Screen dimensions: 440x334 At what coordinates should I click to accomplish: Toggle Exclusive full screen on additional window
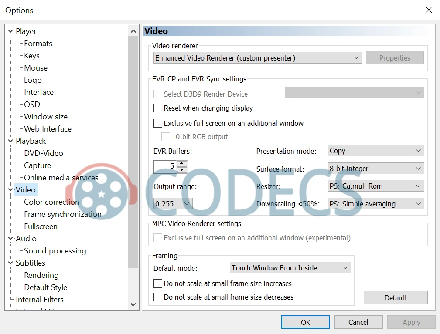(158, 123)
